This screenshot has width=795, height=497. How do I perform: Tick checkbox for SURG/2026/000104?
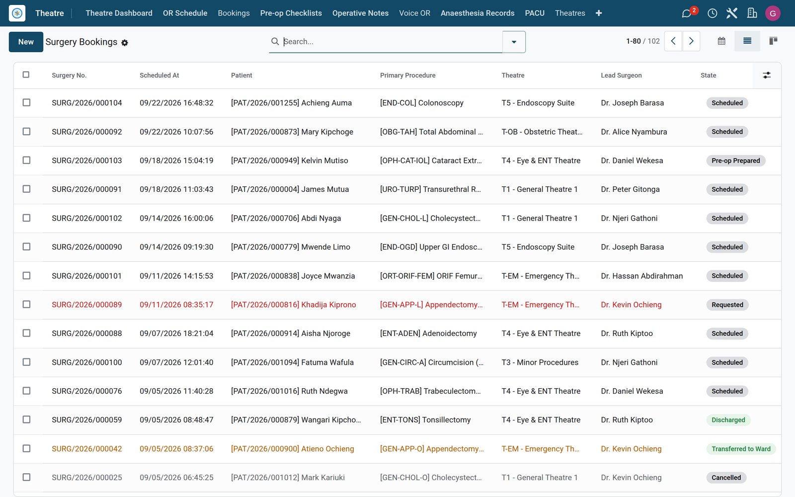(26, 102)
